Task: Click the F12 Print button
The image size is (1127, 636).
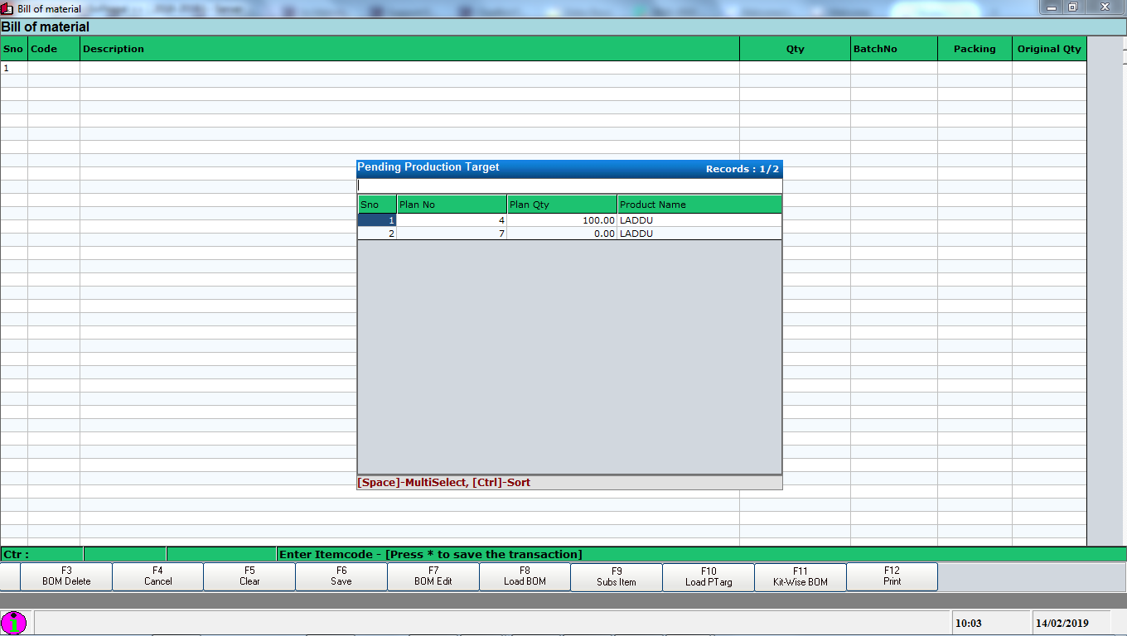Action: point(892,576)
